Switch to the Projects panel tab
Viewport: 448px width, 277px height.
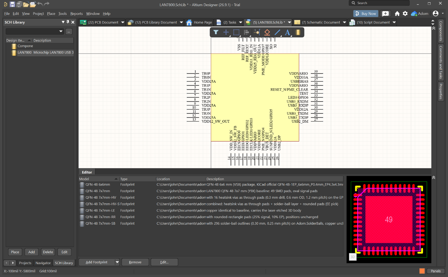[25, 263]
